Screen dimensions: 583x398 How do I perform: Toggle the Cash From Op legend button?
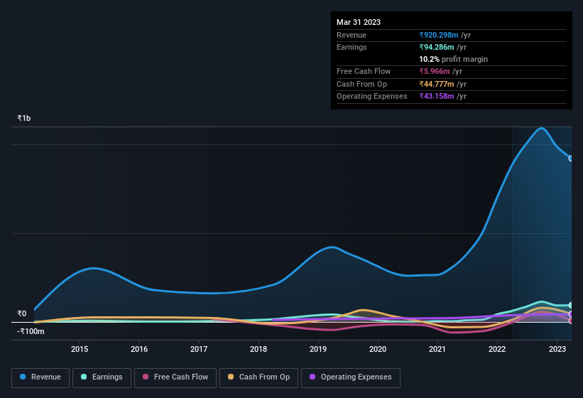[258, 377]
